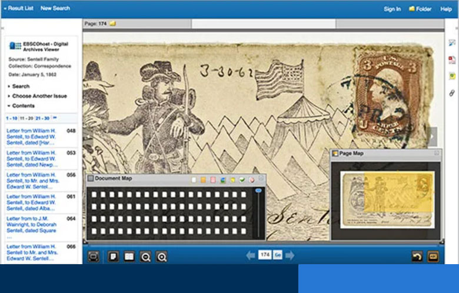The image size is (459, 293).
Task: Toggle full screen view in bottom toolbar
Action: [93, 257]
